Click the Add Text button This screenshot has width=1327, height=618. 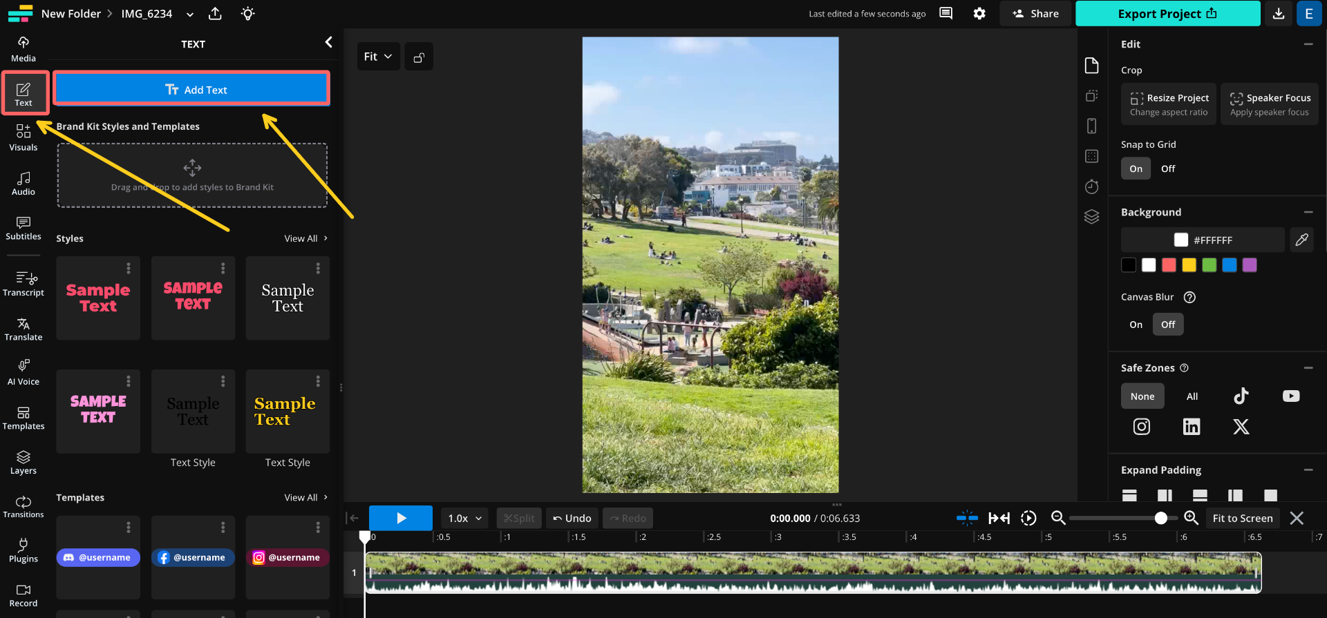click(x=191, y=89)
